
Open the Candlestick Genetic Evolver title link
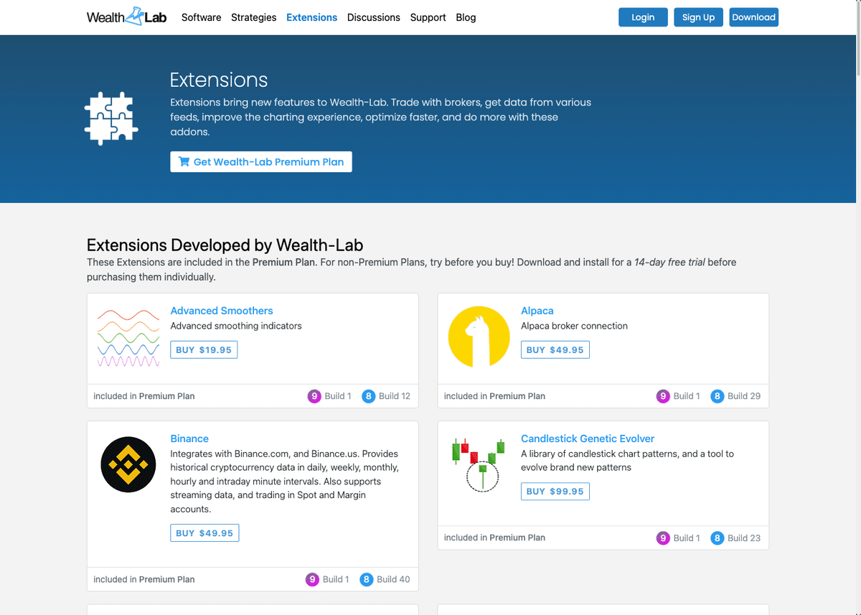click(x=588, y=438)
